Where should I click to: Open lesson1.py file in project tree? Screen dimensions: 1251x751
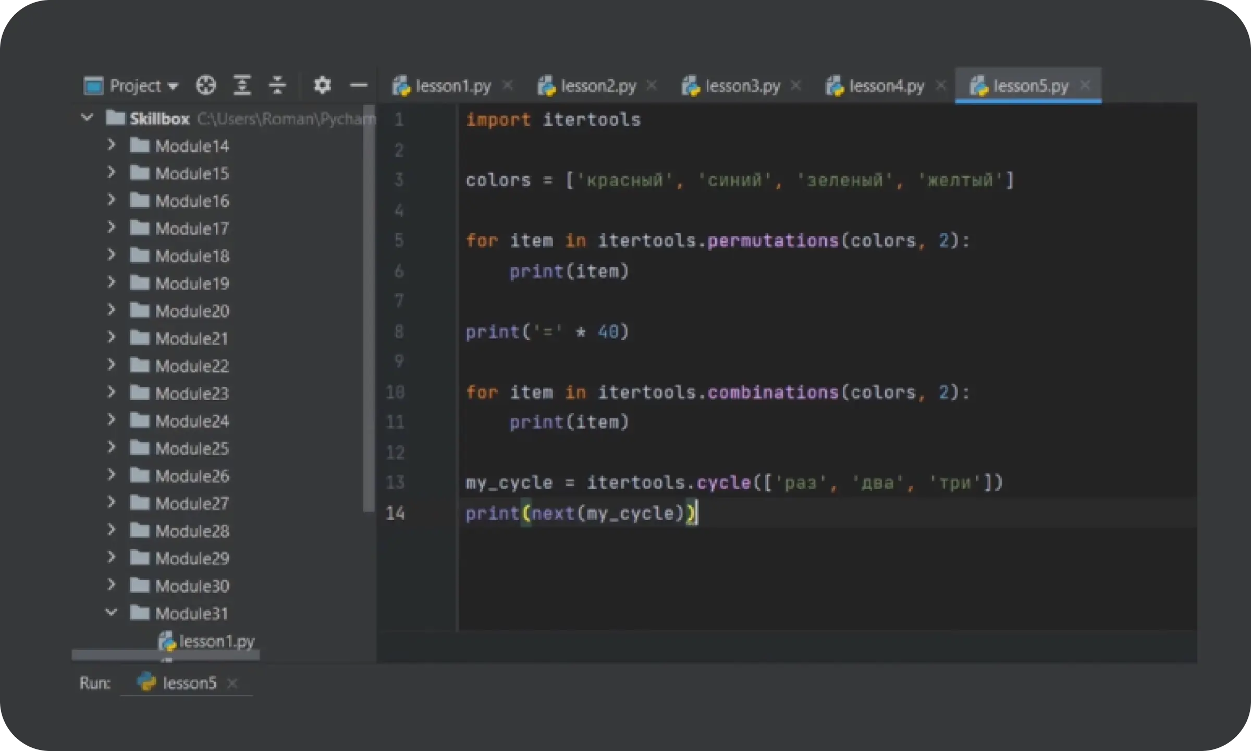point(216,641)
